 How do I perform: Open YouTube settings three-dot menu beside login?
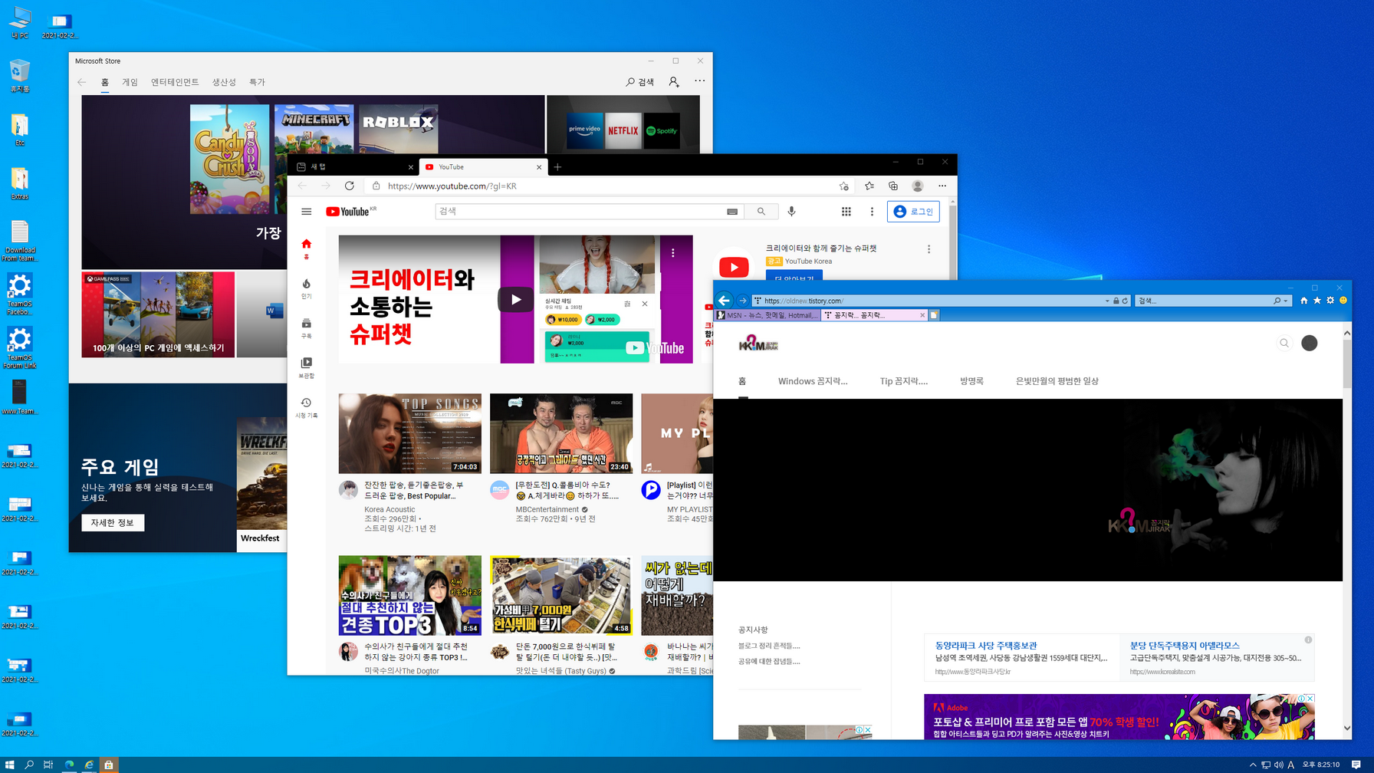click(x=872, y=212)
